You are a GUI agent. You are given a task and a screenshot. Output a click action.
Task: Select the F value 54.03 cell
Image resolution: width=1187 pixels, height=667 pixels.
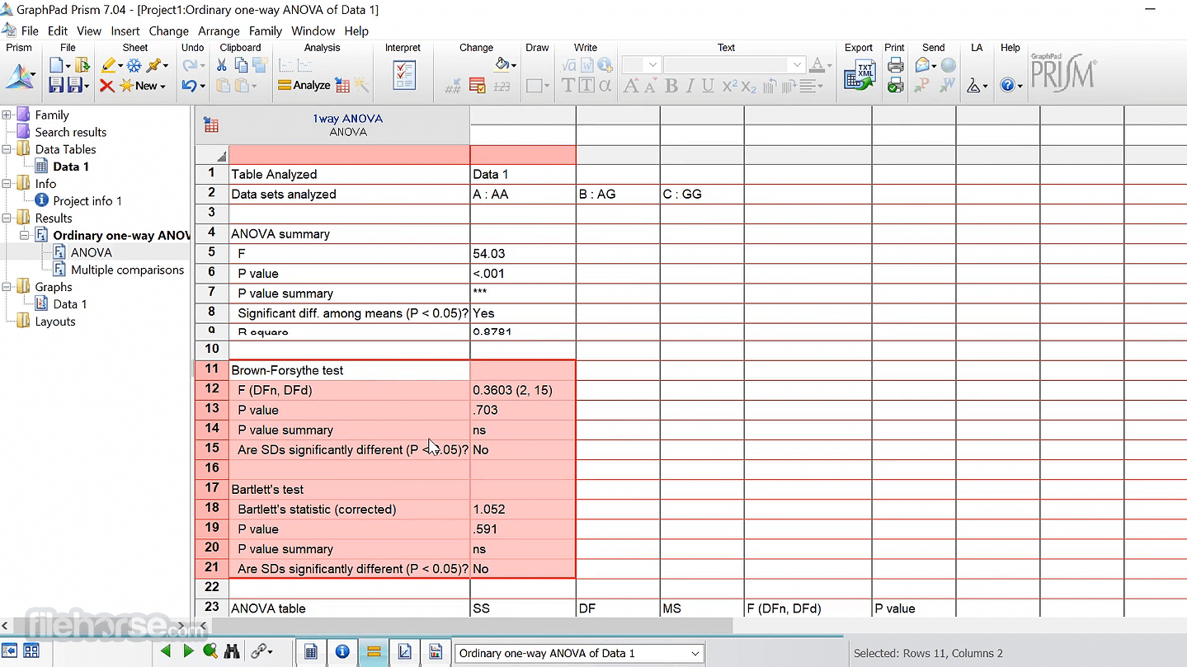(x=523, y=254)
